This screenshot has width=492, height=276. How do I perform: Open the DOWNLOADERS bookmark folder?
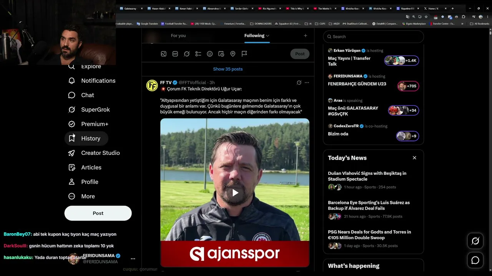pyautogui.click(x=261, y=24)
